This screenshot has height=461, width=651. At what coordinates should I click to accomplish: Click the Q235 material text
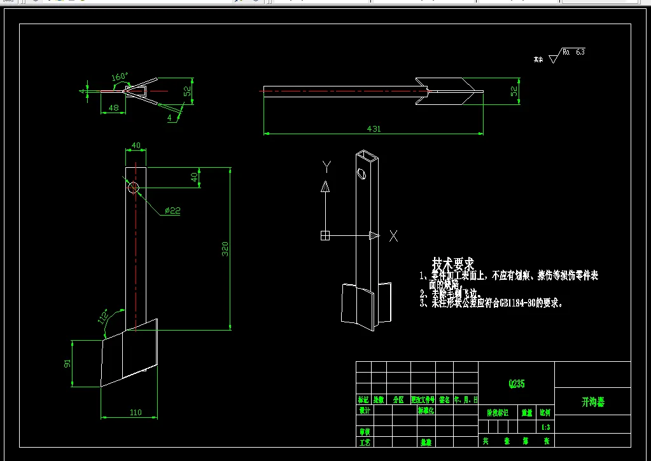click(517, 384)
